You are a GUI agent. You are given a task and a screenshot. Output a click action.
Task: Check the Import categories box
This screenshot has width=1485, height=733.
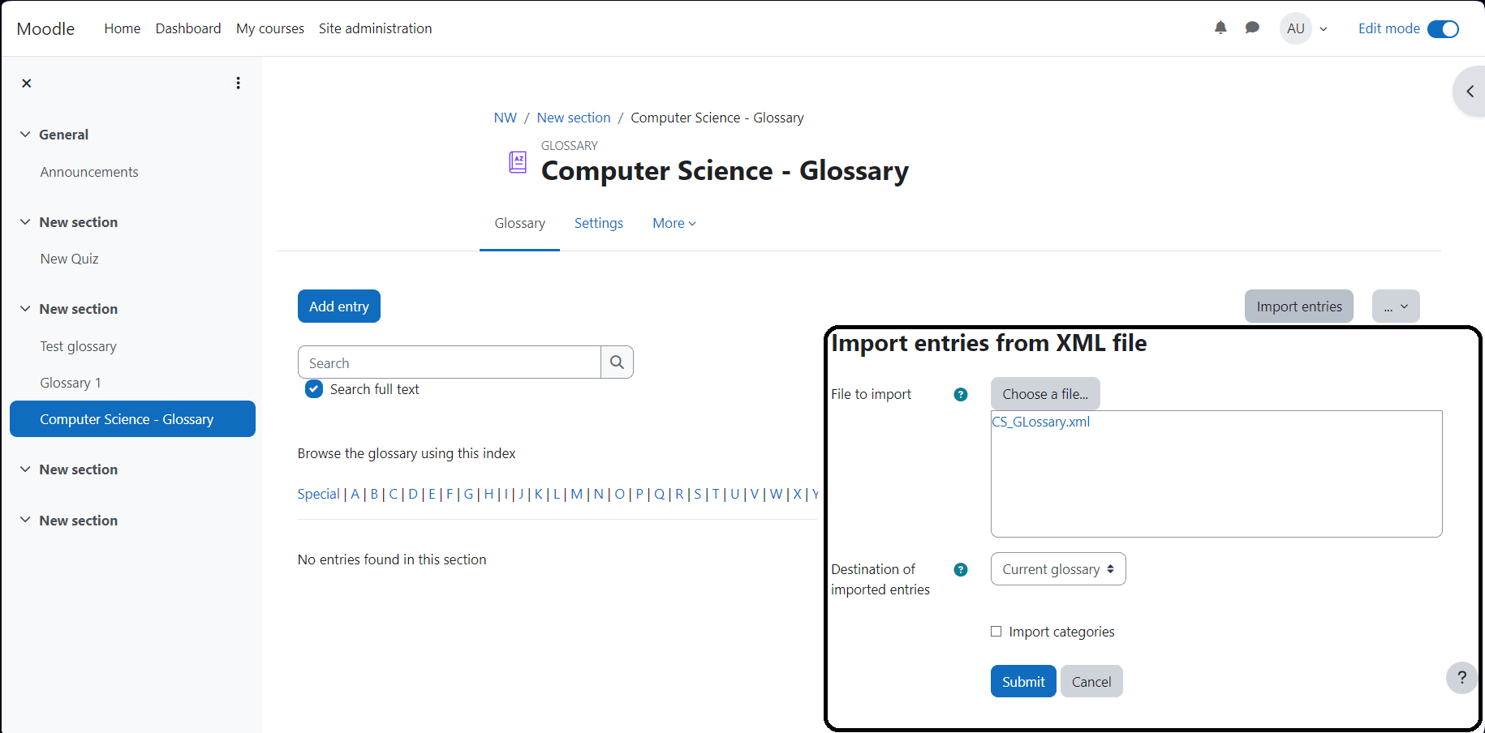pyautogui.click(x=996, y=632)
